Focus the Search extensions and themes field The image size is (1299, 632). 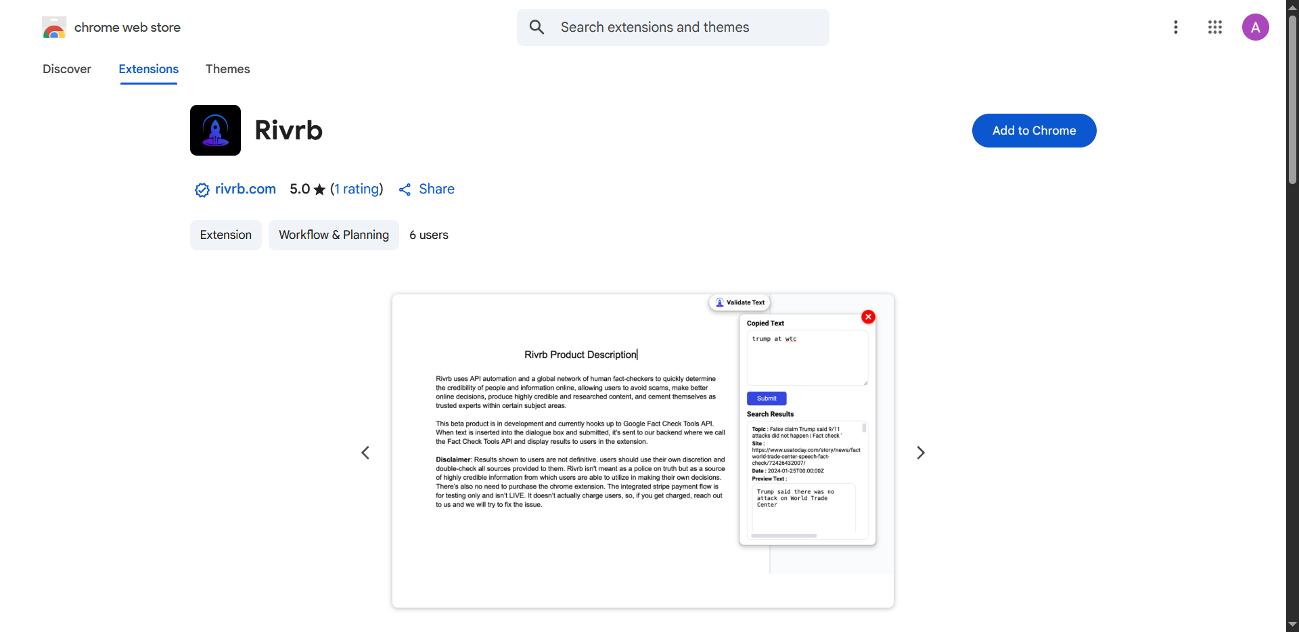coord(673,27)
